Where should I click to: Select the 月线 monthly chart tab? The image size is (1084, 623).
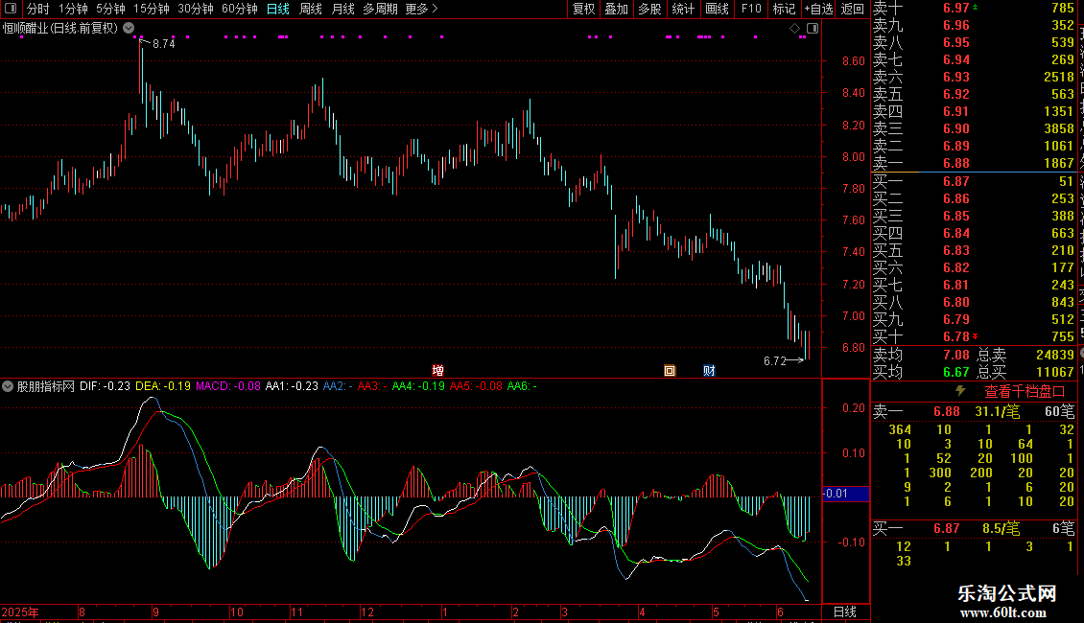pos(342,9)
